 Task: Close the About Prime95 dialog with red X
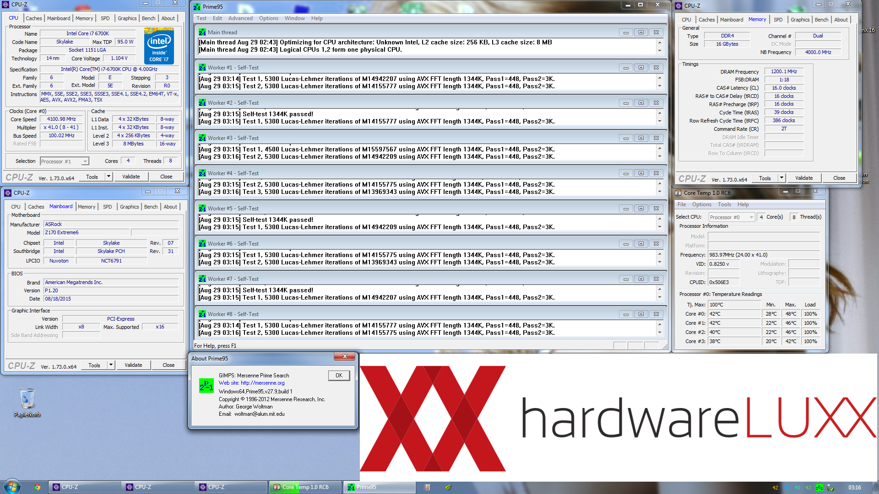pyautogui.click(x=345, y=357)
